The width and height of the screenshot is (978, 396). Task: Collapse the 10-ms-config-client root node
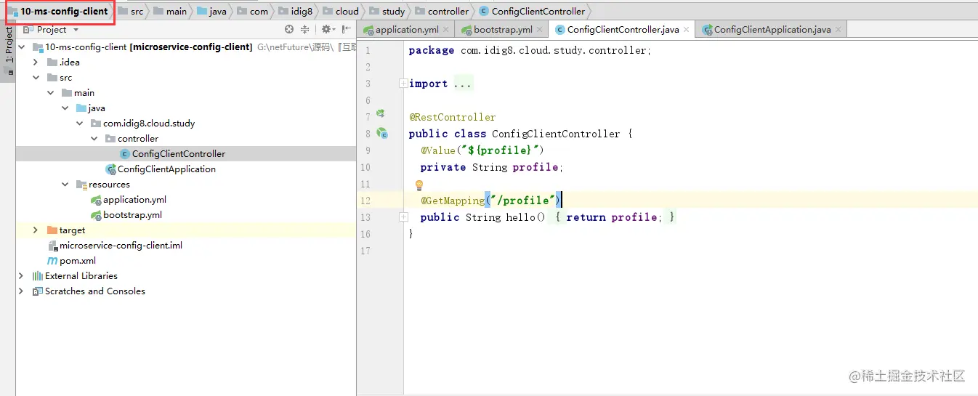tap(21, 47)
